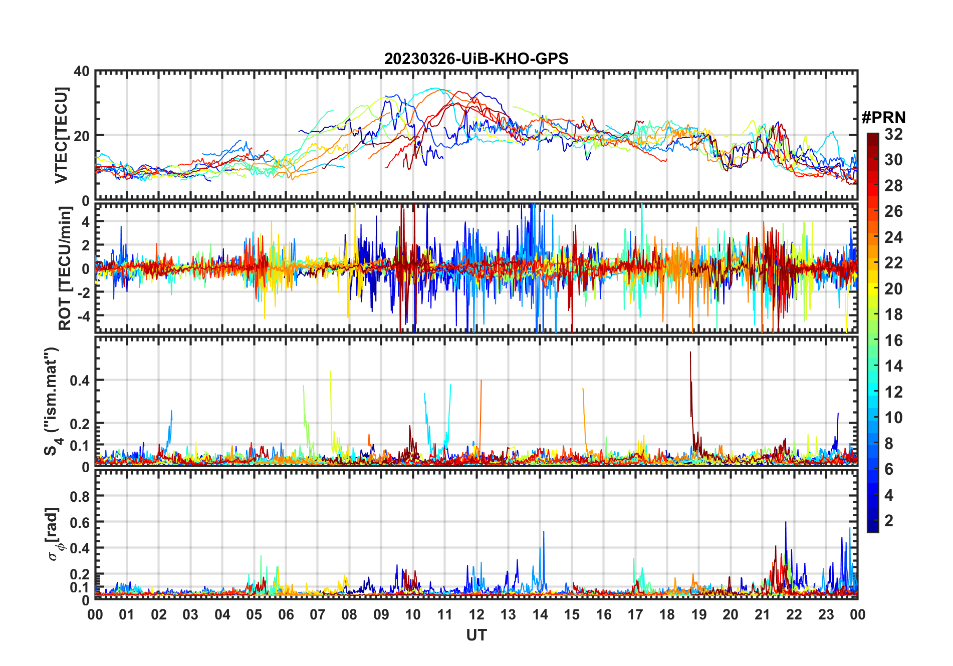
Task: Click the colorbar tick label 2
Action: pos(889,521)
